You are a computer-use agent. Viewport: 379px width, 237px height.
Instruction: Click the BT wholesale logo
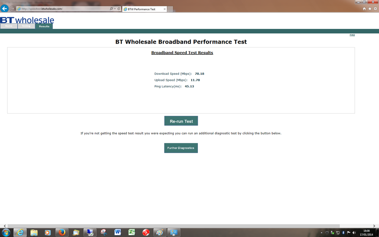point(27,20)
